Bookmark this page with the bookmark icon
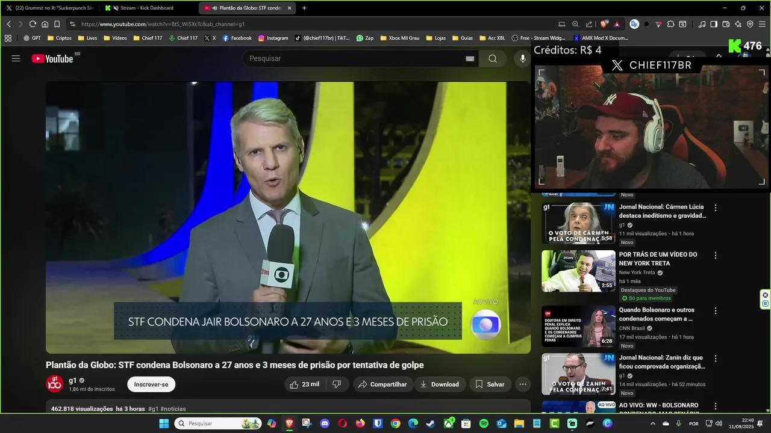771x433 pixels. coord(57,24)
